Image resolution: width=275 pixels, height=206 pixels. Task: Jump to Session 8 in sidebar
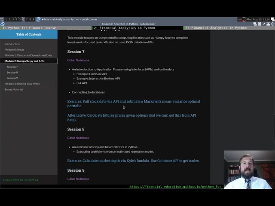(12, 73)
